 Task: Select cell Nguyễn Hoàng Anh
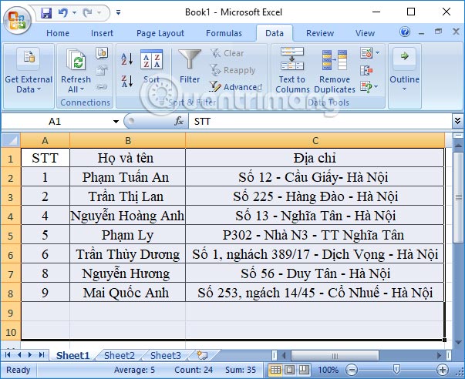(128, 216)
